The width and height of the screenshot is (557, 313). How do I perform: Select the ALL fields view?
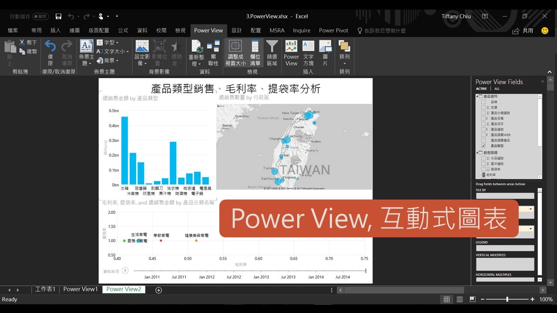497,89
